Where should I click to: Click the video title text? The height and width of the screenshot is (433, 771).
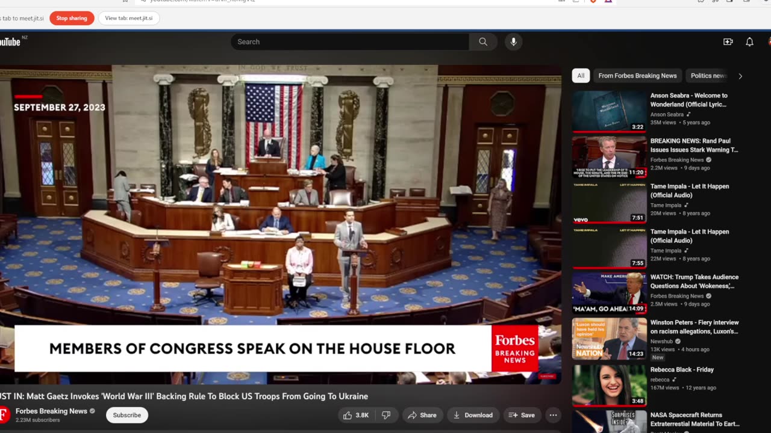coord(184,396)
